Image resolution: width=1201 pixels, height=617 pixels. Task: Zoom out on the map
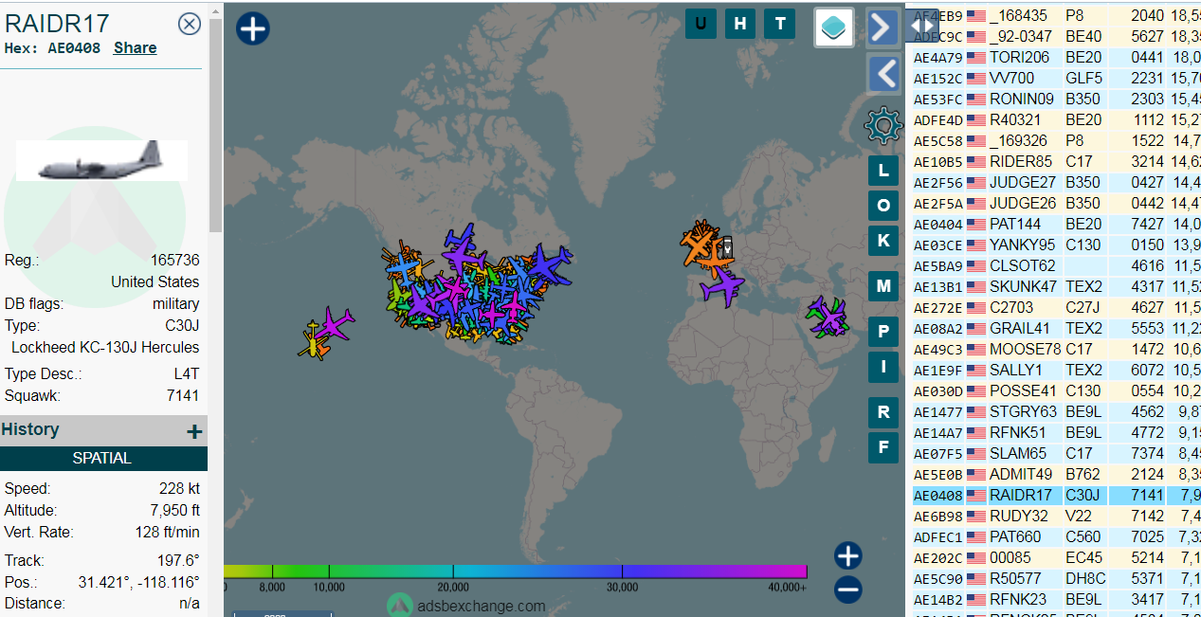pos(847,590)
